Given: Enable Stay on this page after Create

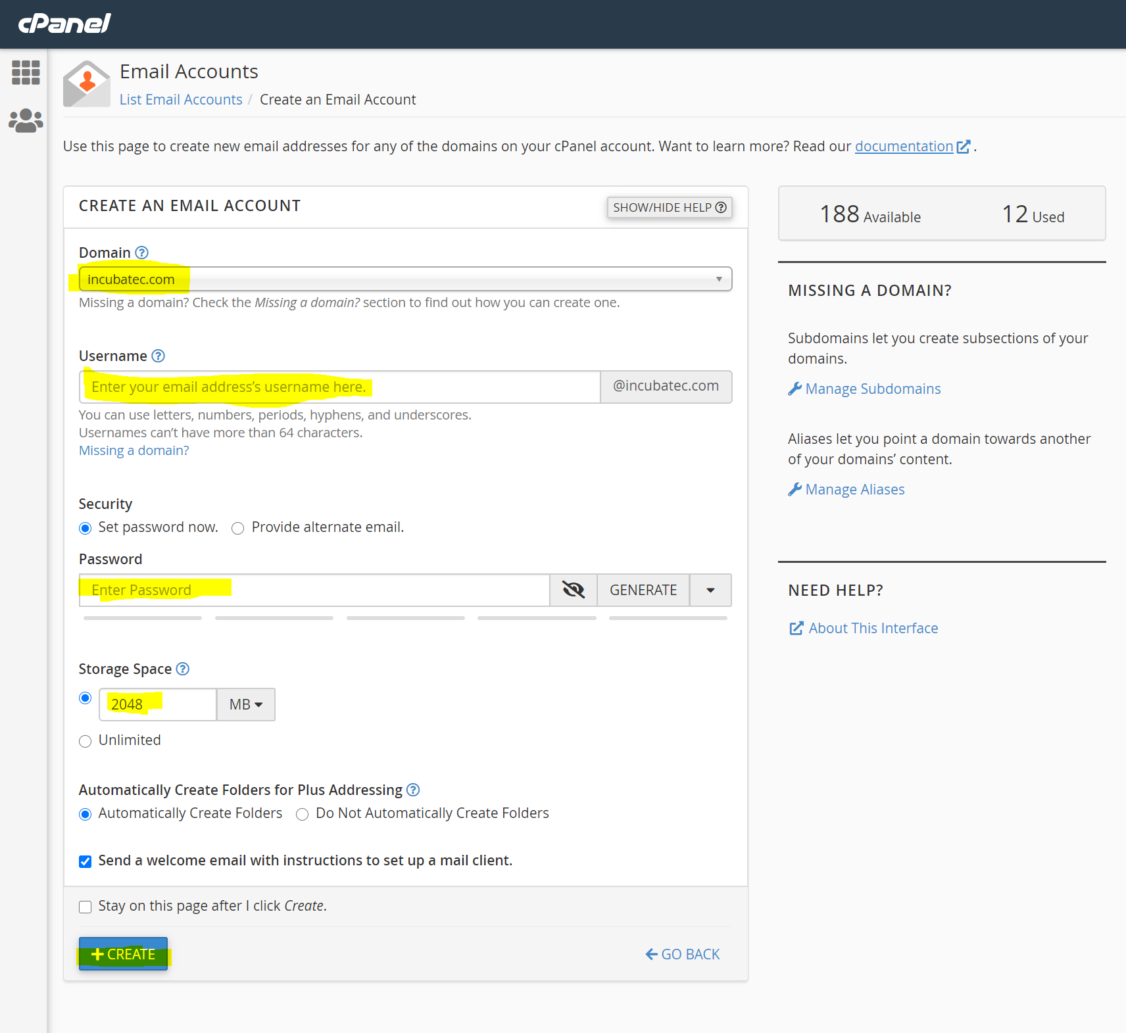Looking at the screenshot, I should (x=86, y=907).
